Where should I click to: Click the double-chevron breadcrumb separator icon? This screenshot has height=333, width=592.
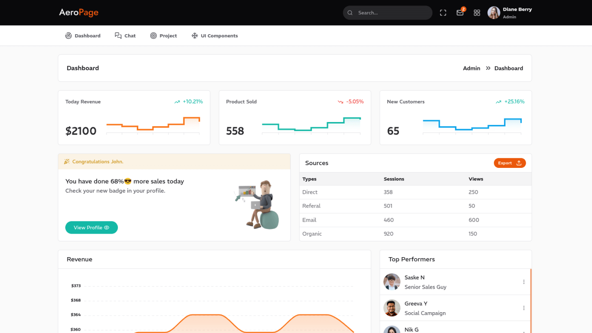click(488, 68)
